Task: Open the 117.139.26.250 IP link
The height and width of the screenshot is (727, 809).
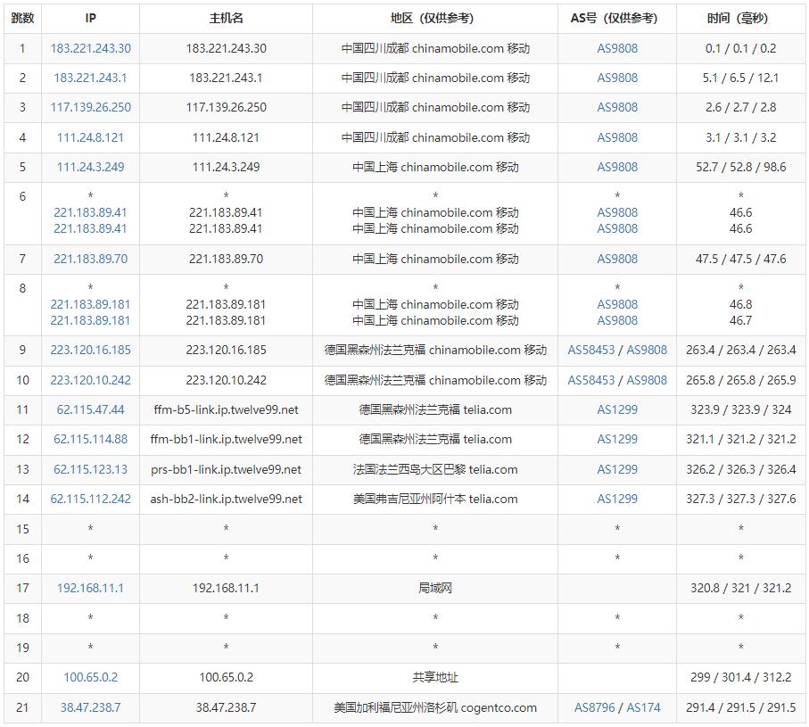Action: click(90, 107)
